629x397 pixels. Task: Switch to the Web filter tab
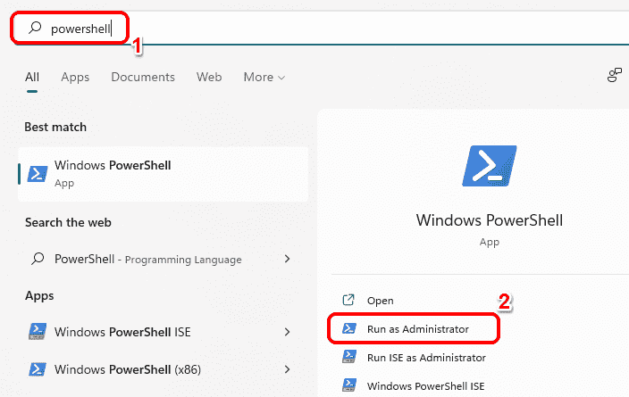209,78
